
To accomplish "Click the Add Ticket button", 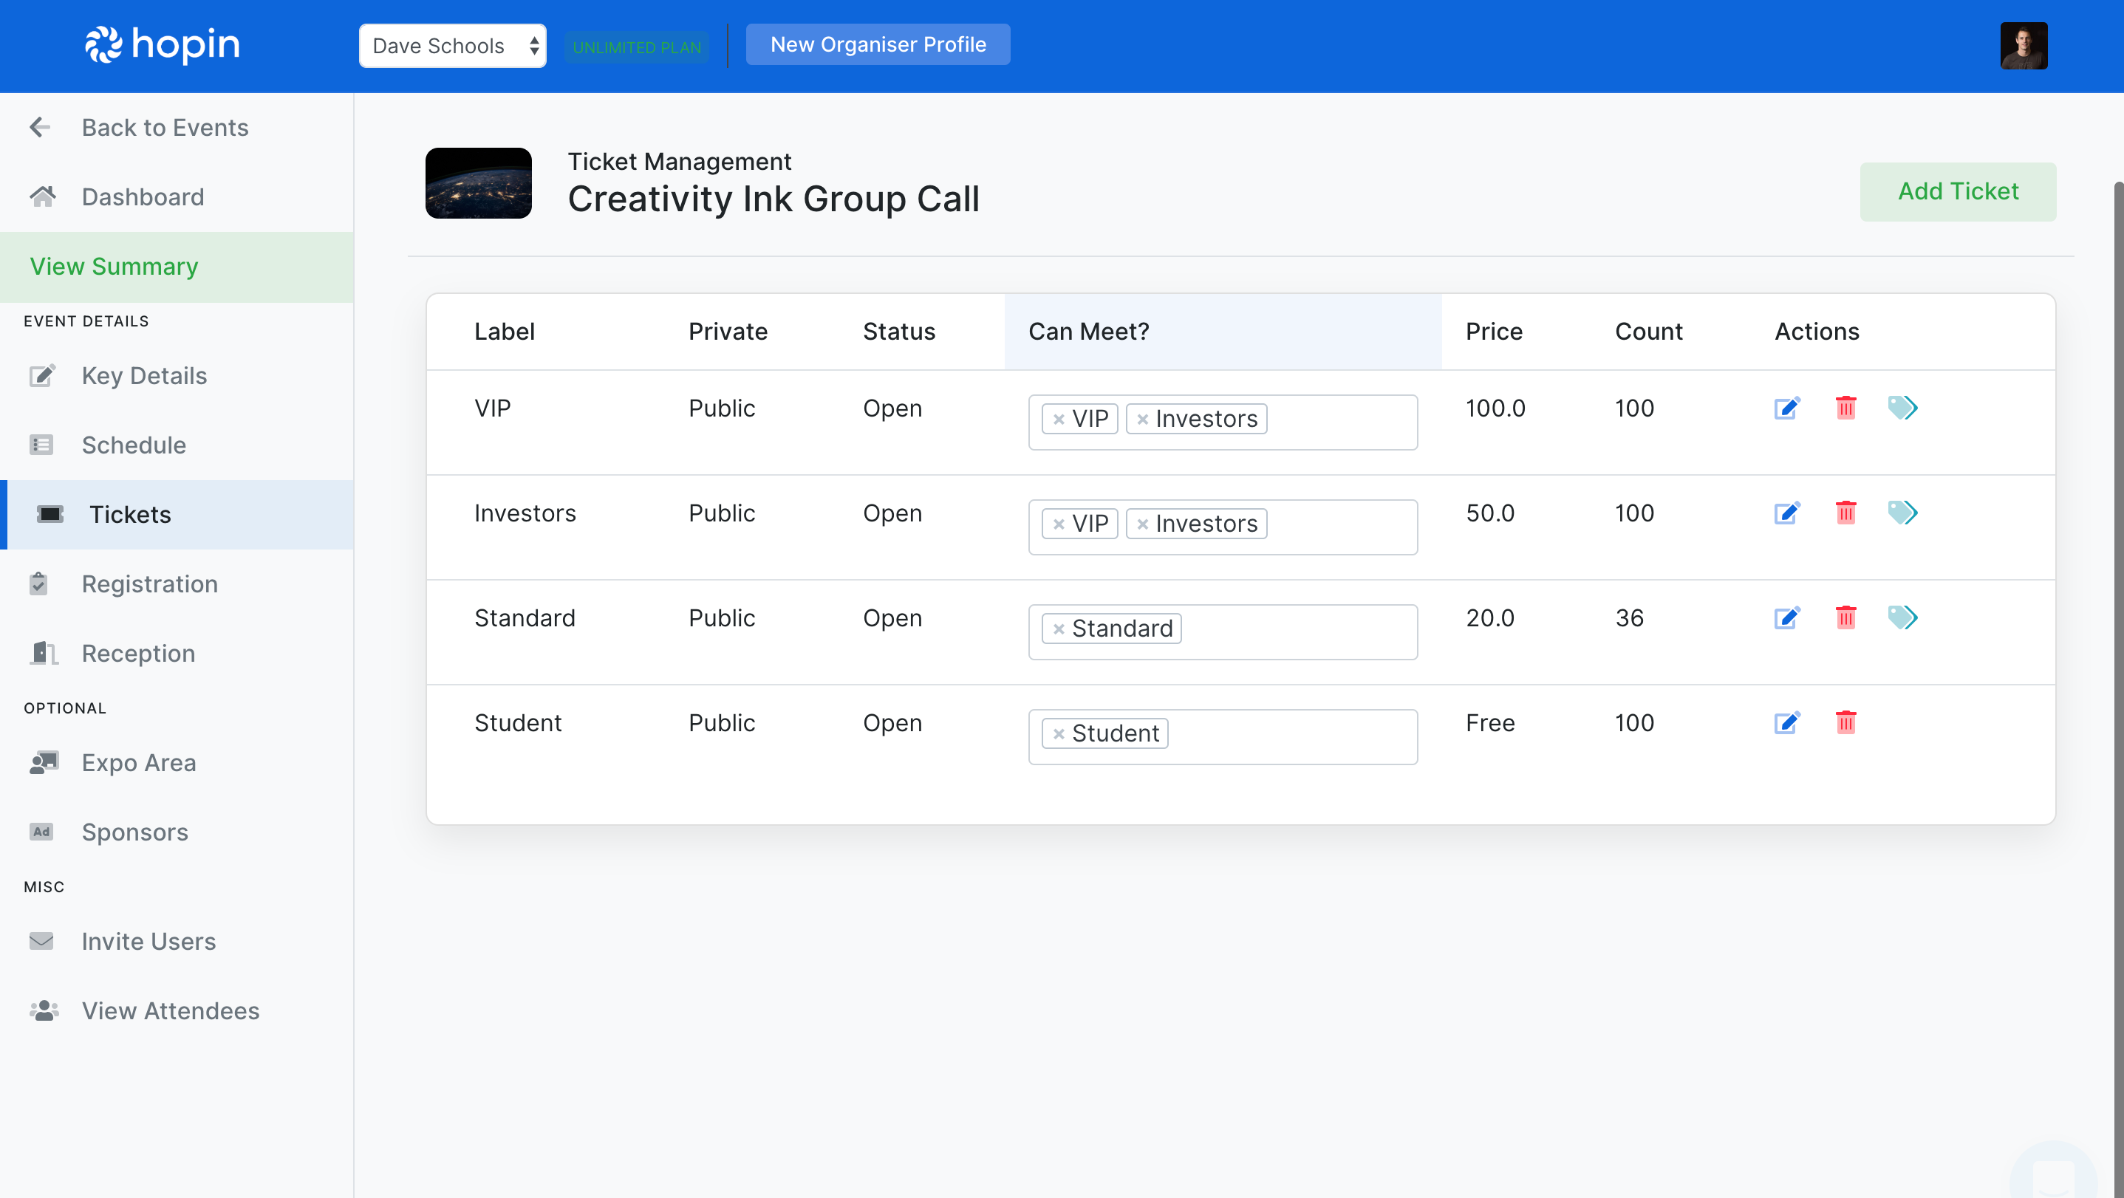I will 1956,191.
